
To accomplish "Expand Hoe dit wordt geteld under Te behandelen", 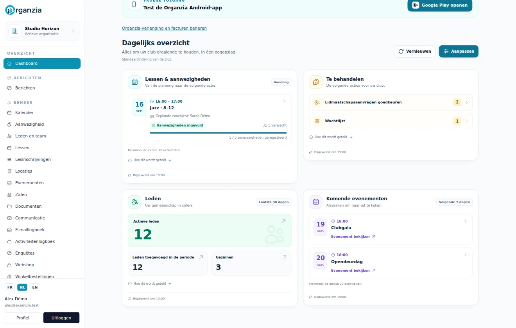I will pyautogui.click(x=331, y=137).
